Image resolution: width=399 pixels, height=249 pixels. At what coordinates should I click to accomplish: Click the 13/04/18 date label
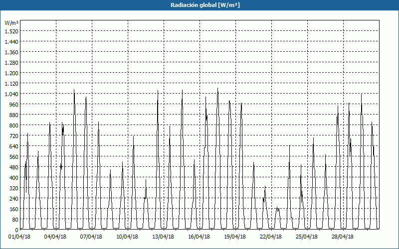point(163,237)
